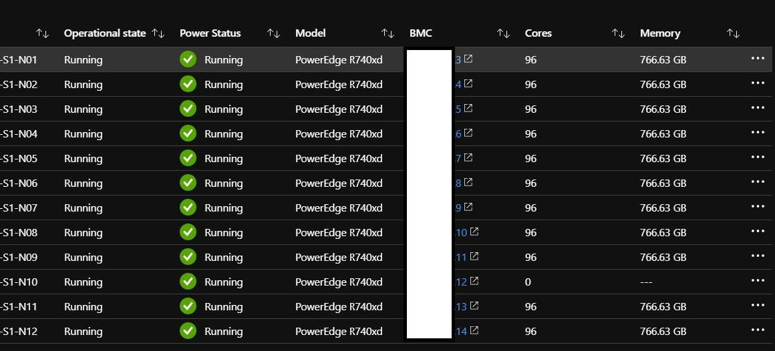Image resolution: width=775 pixels, height=351 pixels.
Task: Open more actions ellipsis for S1-N09 row
Action: tap(757, 256)
